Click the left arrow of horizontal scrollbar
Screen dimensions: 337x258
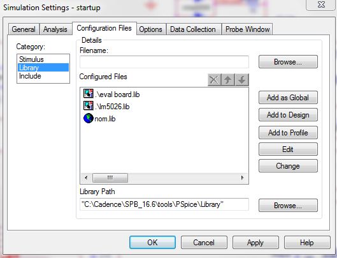pyautogui.click(x=86, y=178)
